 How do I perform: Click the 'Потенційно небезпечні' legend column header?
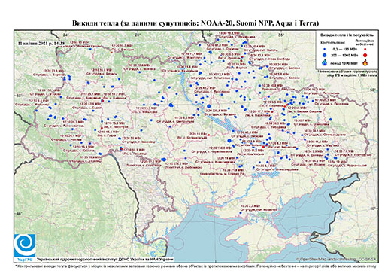(365, 42)
